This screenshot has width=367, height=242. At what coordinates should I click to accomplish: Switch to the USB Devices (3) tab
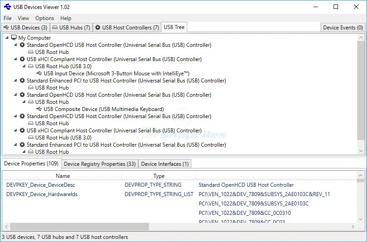coord(25,28)
